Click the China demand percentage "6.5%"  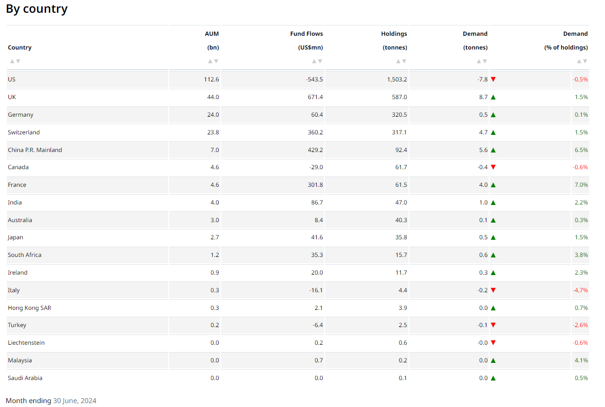[581, 150]
